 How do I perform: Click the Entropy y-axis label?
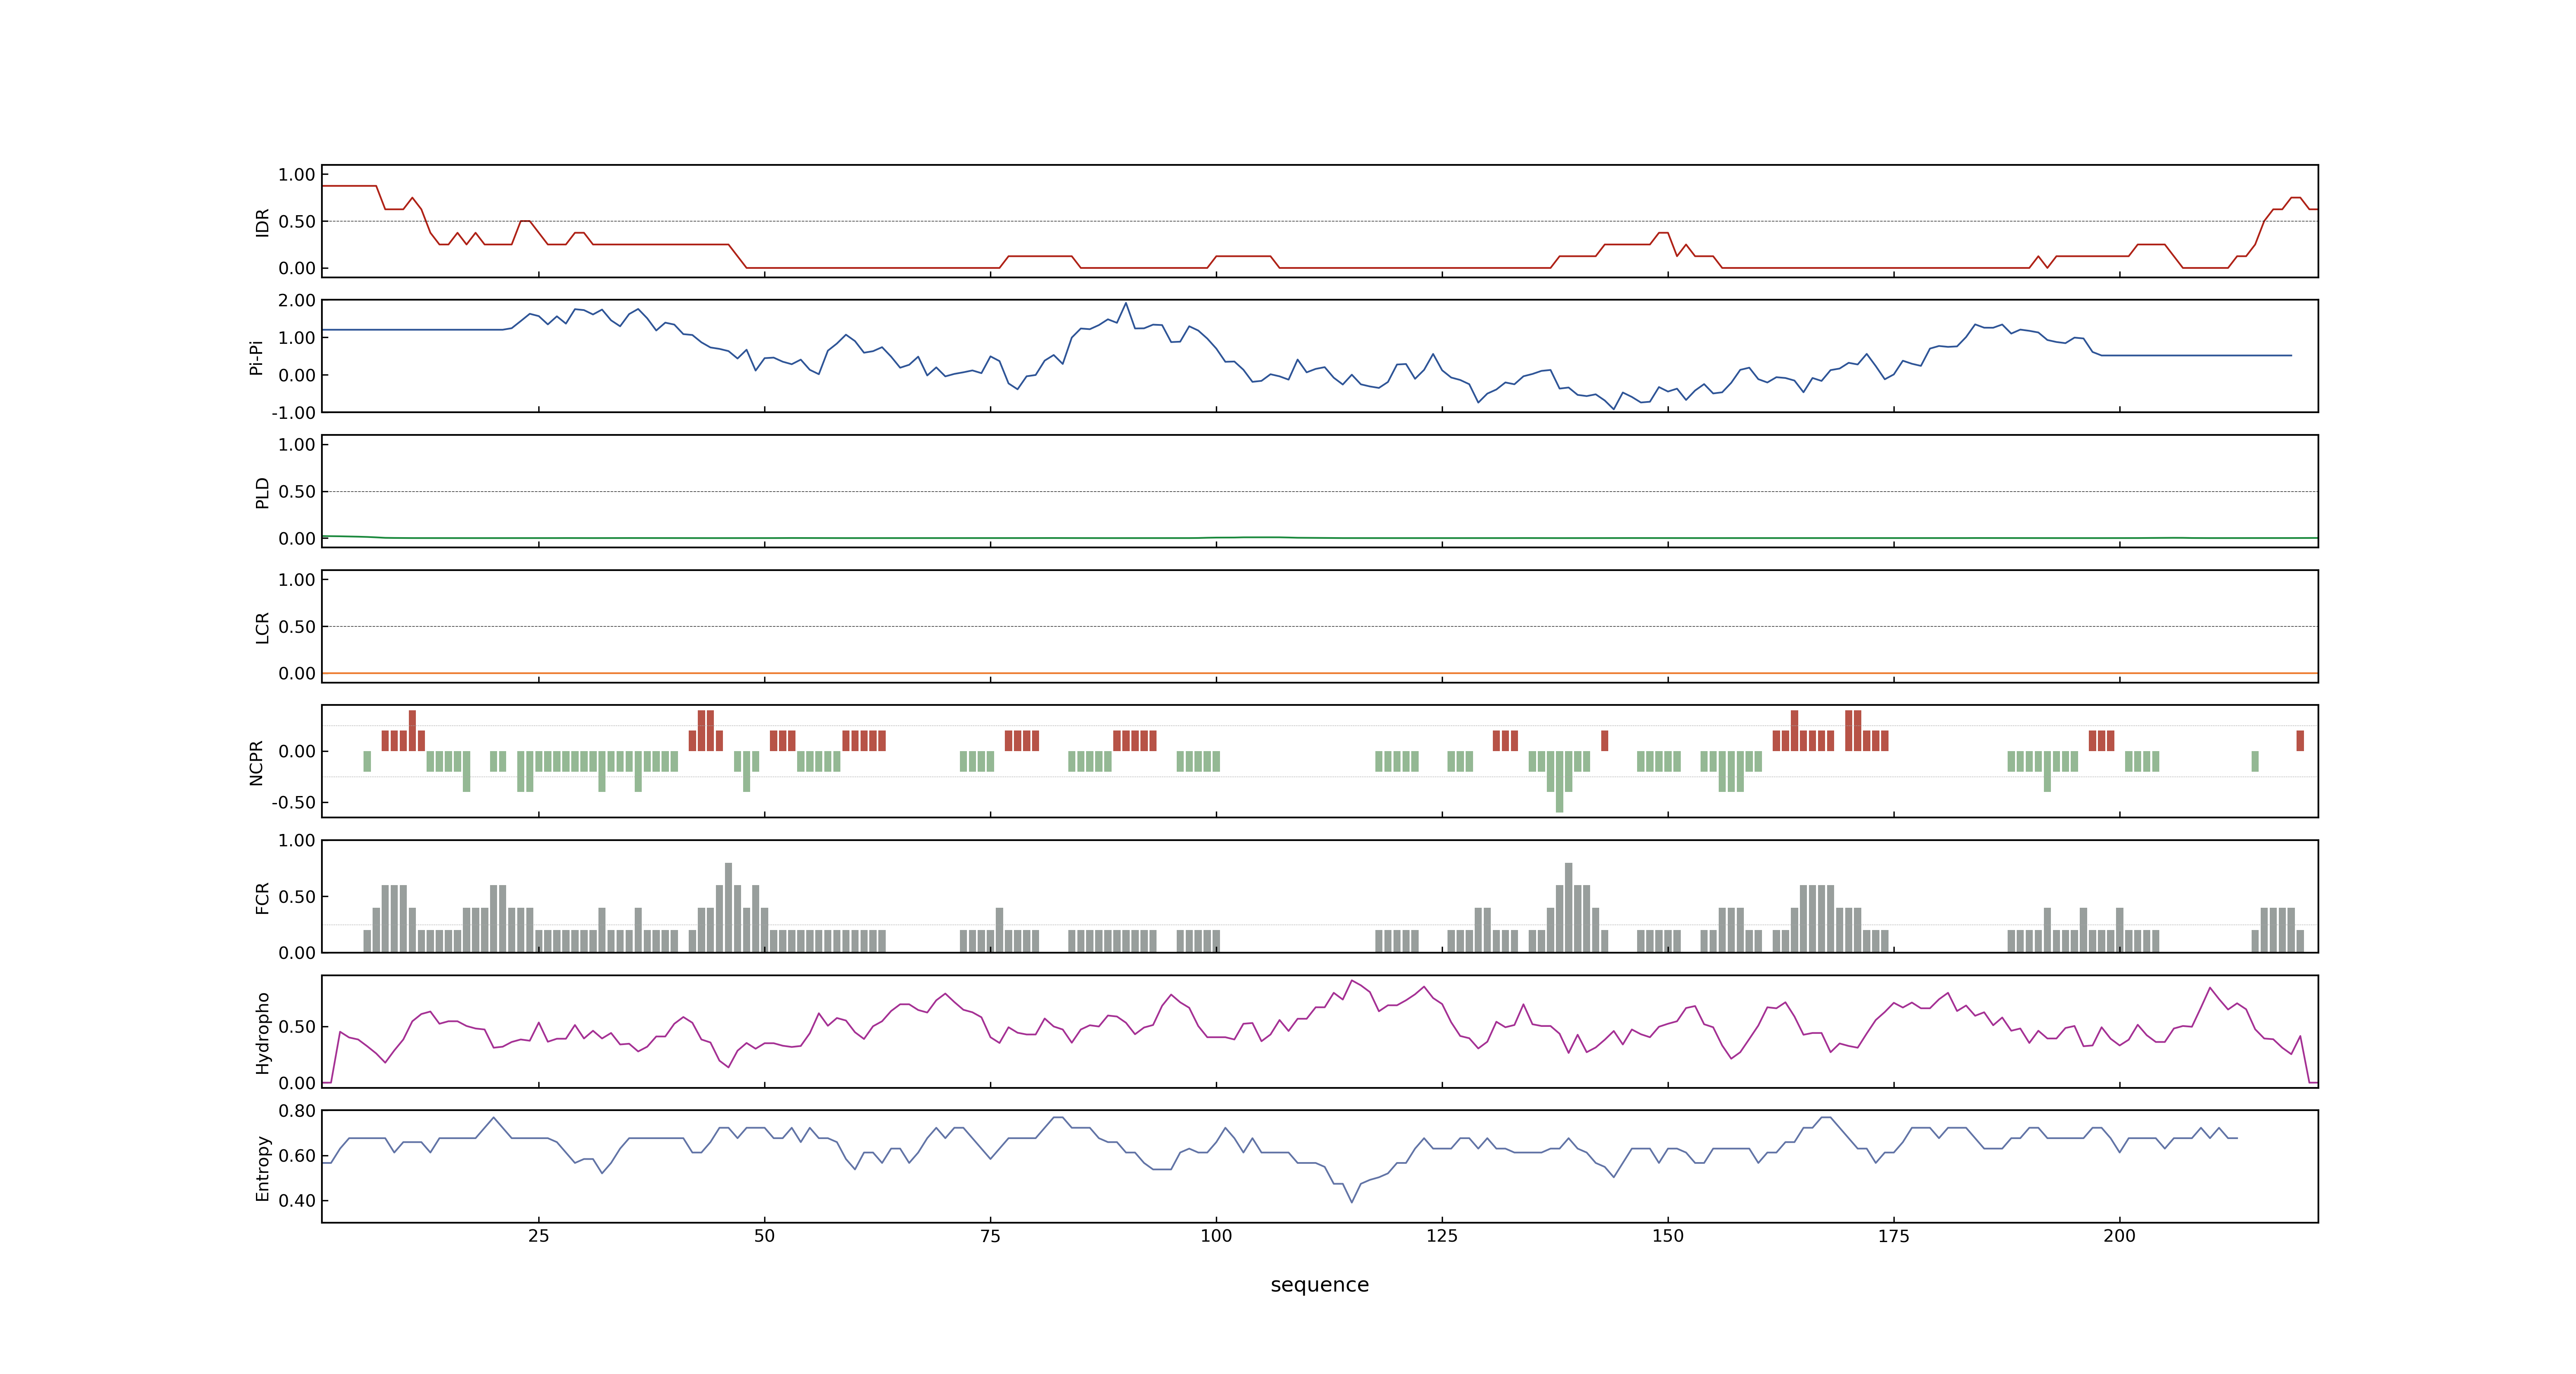(x=262, y=1167)
